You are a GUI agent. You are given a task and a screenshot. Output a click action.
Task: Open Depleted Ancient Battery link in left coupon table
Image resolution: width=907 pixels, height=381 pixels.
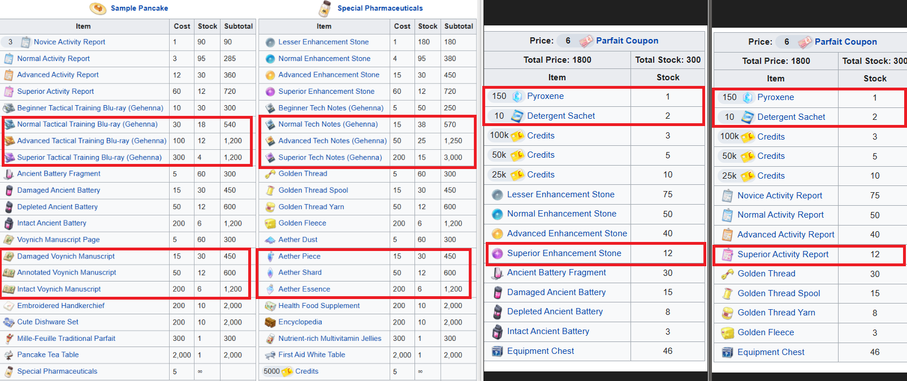tap(555, 311)
